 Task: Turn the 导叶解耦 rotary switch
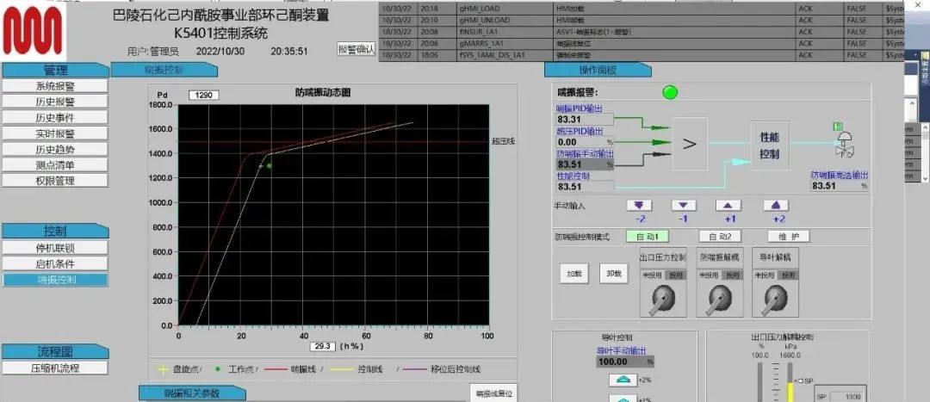pos(773,298)
